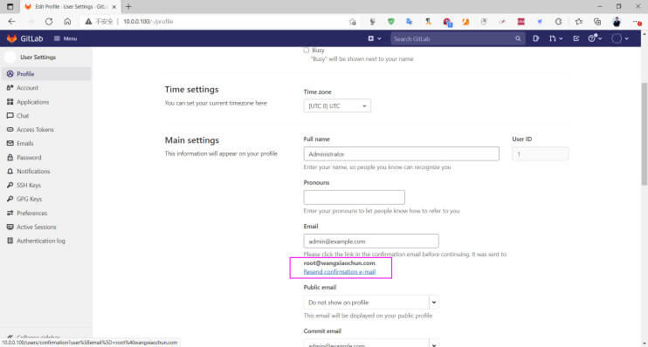Open browser settings ellipsis menu
Viewport: 648px width, 347px height.
(637, 22)
